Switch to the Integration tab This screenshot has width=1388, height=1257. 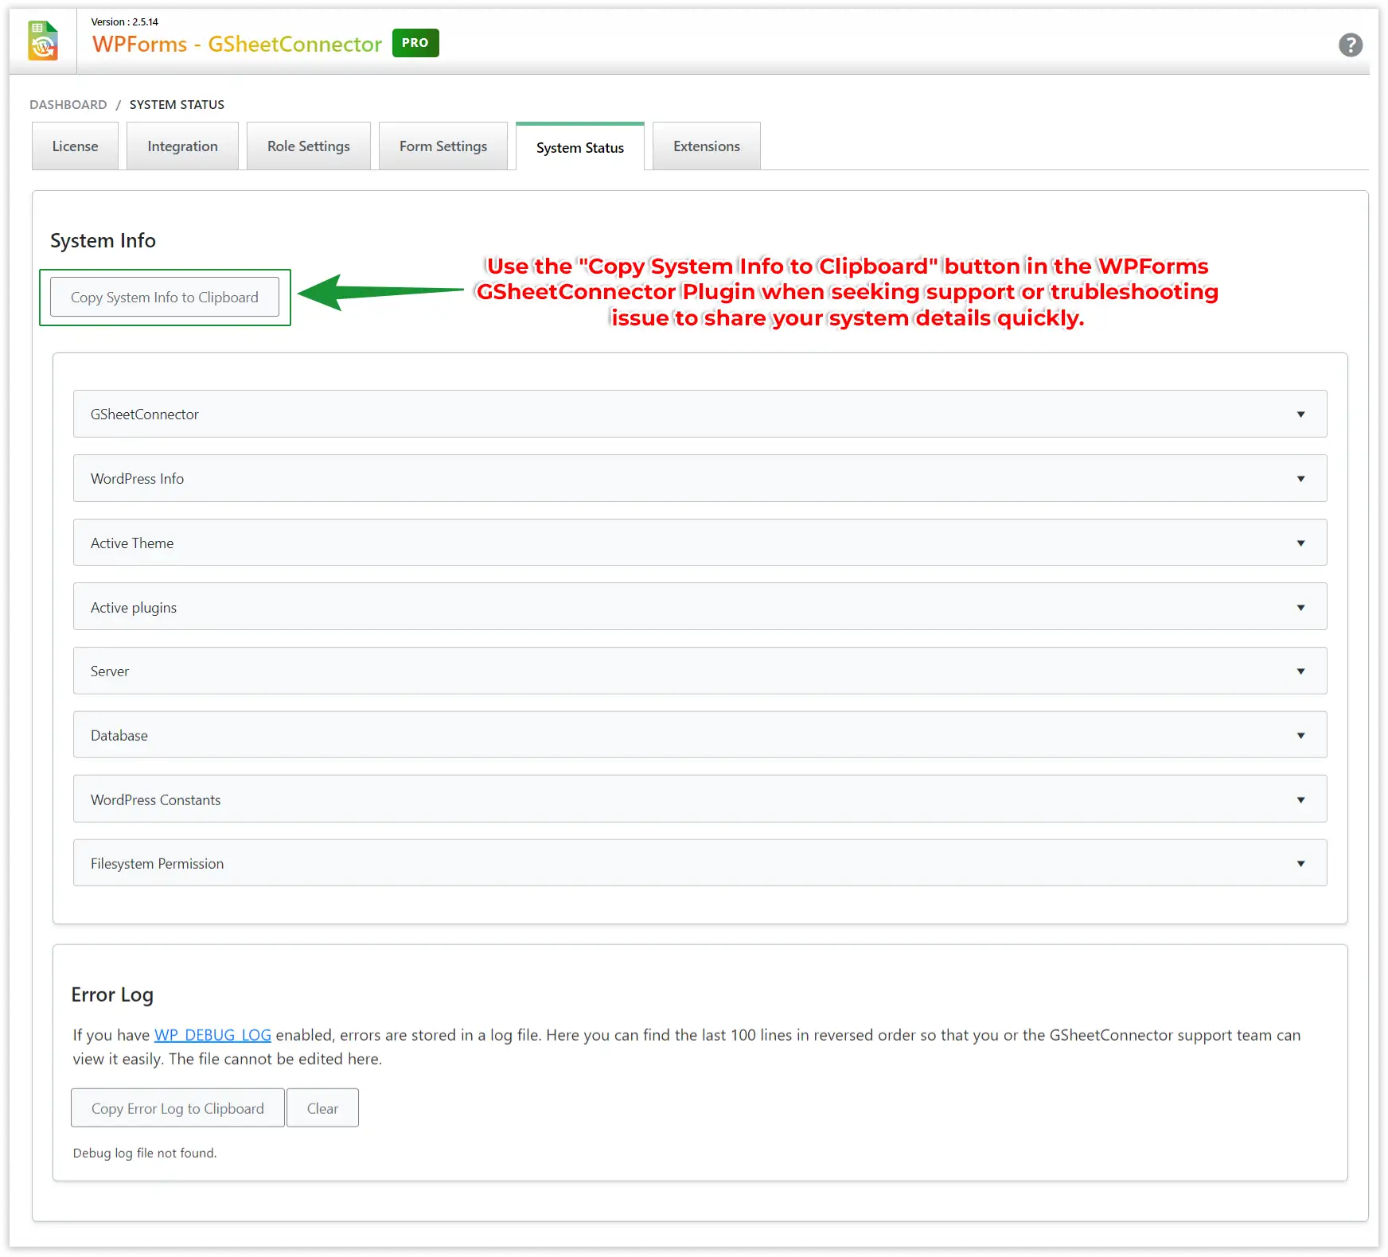[x=182, y=146]
